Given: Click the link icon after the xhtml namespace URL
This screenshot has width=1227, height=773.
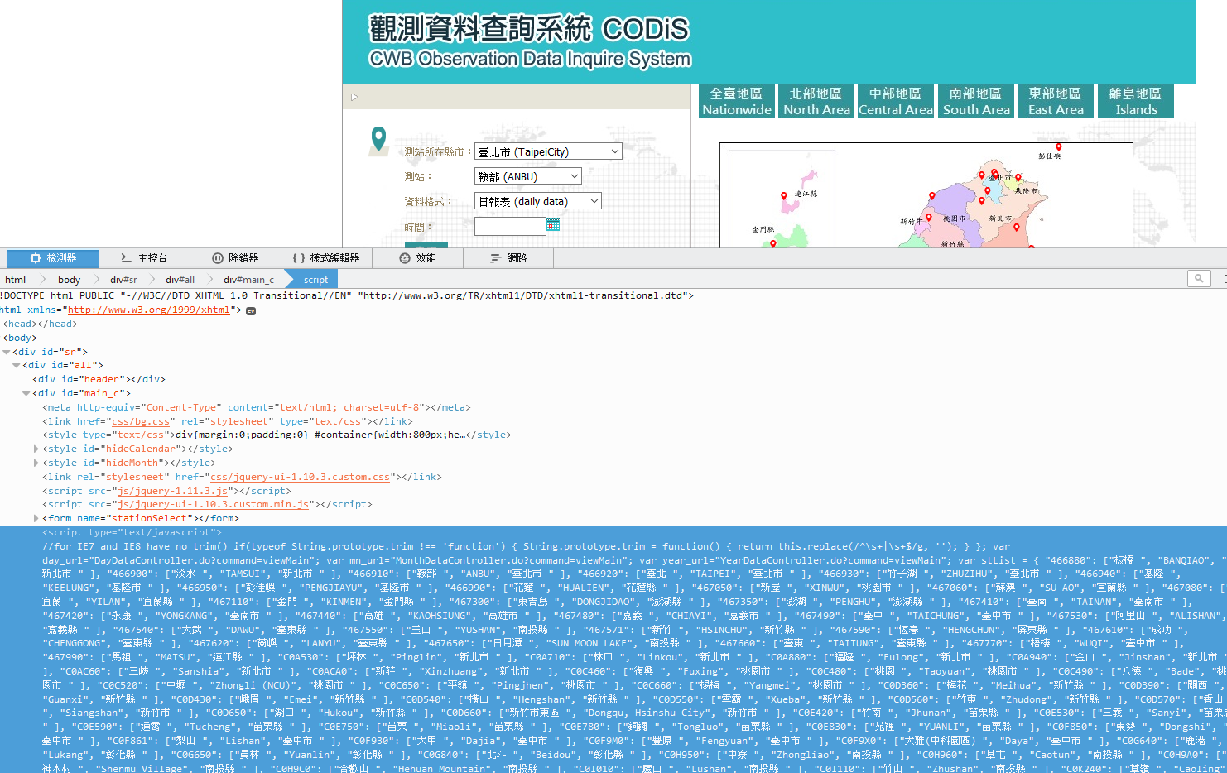Looking at the screenshot, I should pos(251,310).
